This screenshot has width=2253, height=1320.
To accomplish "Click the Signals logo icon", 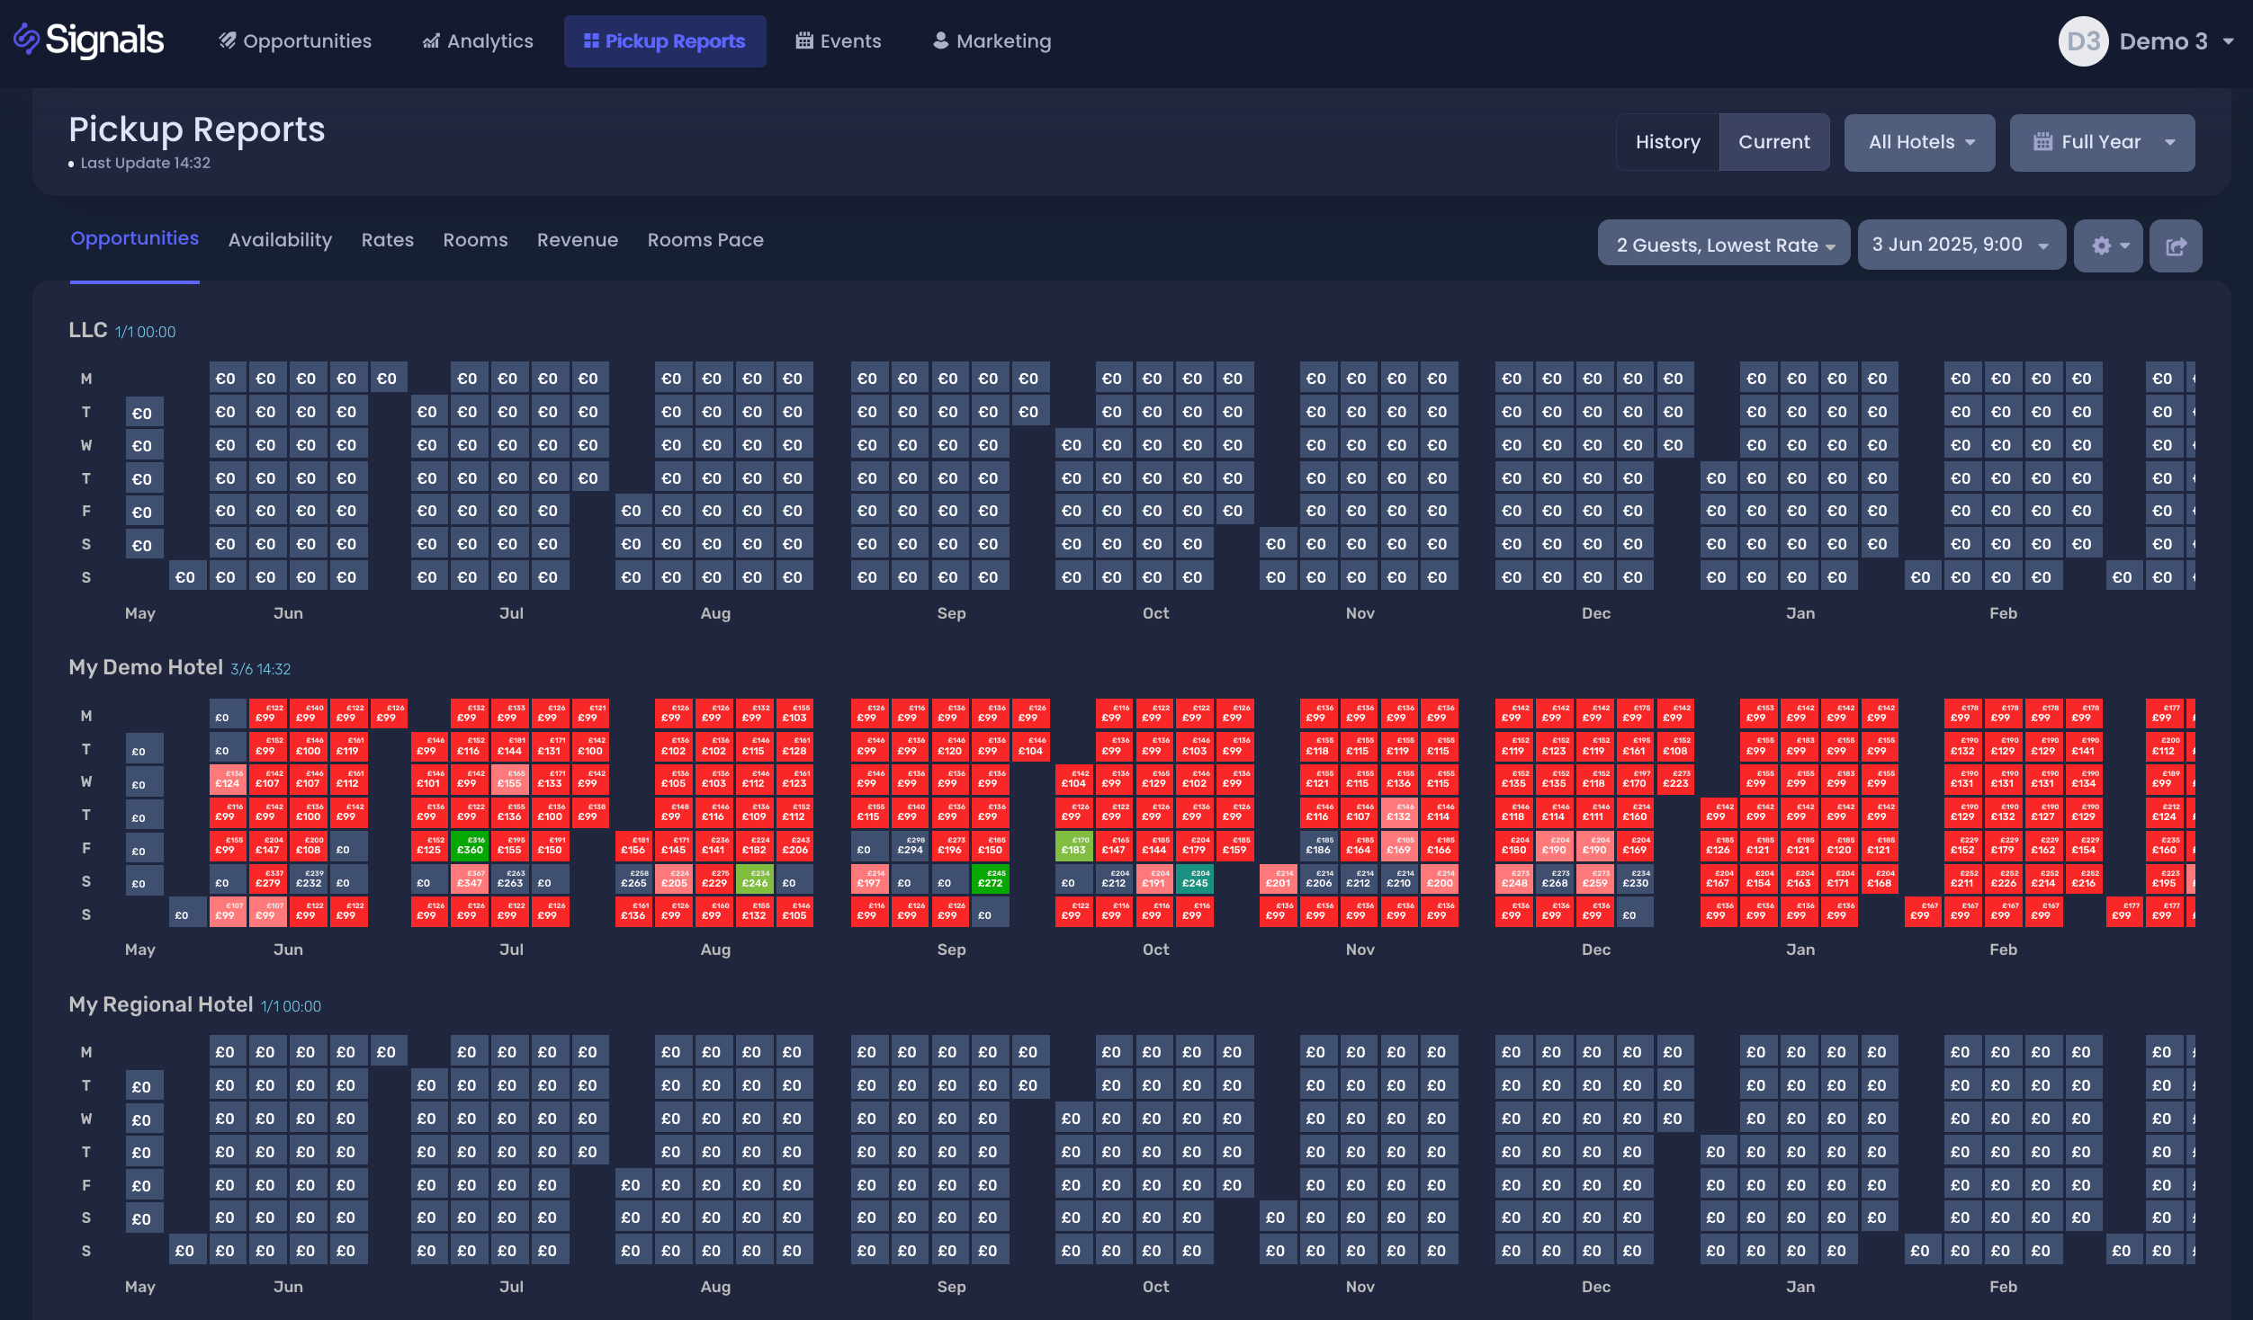I will coord(27,40).
